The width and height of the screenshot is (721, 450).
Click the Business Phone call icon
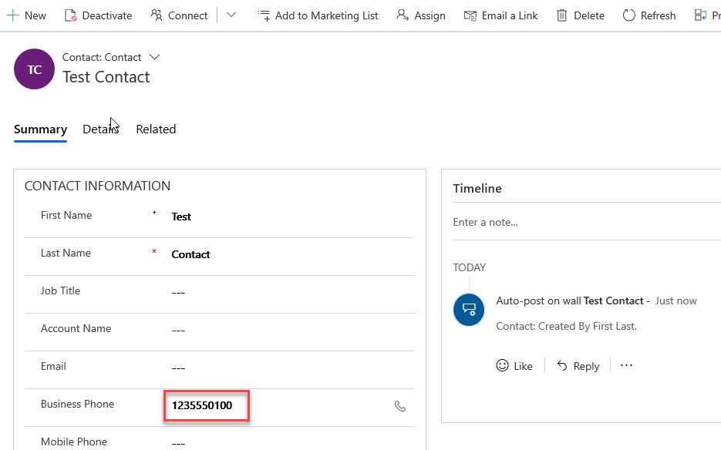pos(400,406)
